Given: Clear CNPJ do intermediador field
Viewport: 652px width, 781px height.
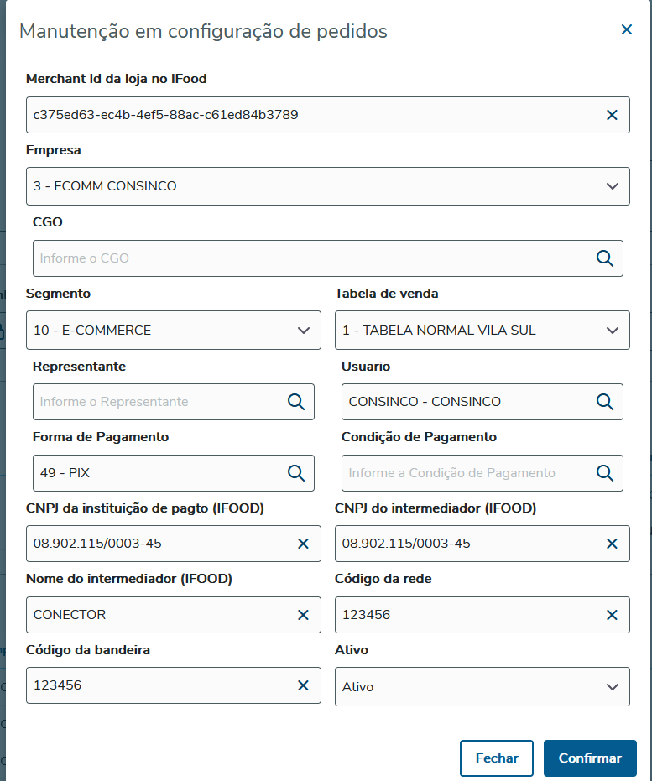Looking at the screenshot, I should [x=612, y=544].
